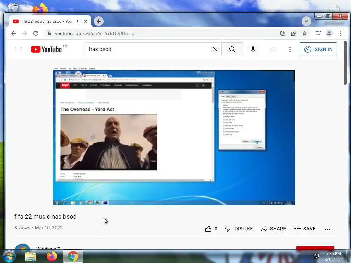Open the channel avatar below video

point(22,247)
